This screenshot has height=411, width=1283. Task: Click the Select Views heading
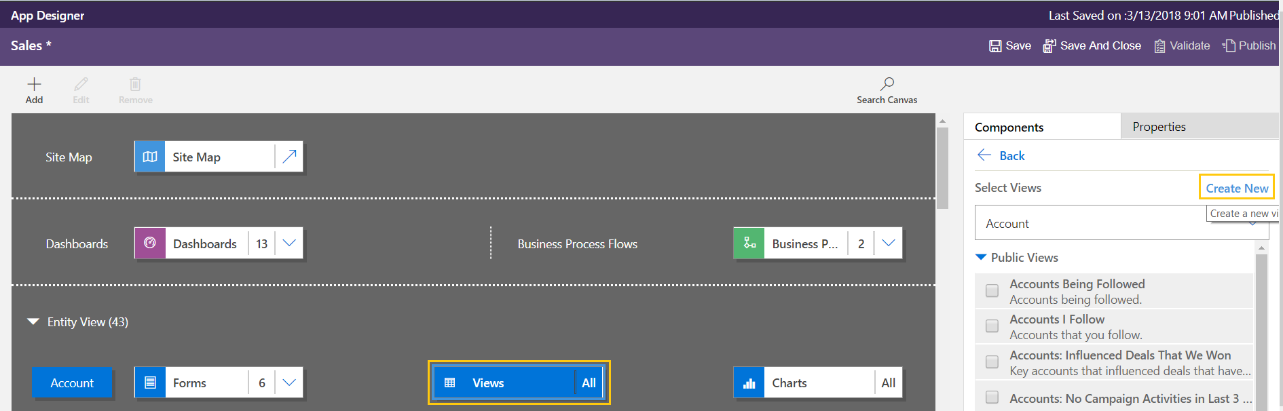click(1008, 188)
